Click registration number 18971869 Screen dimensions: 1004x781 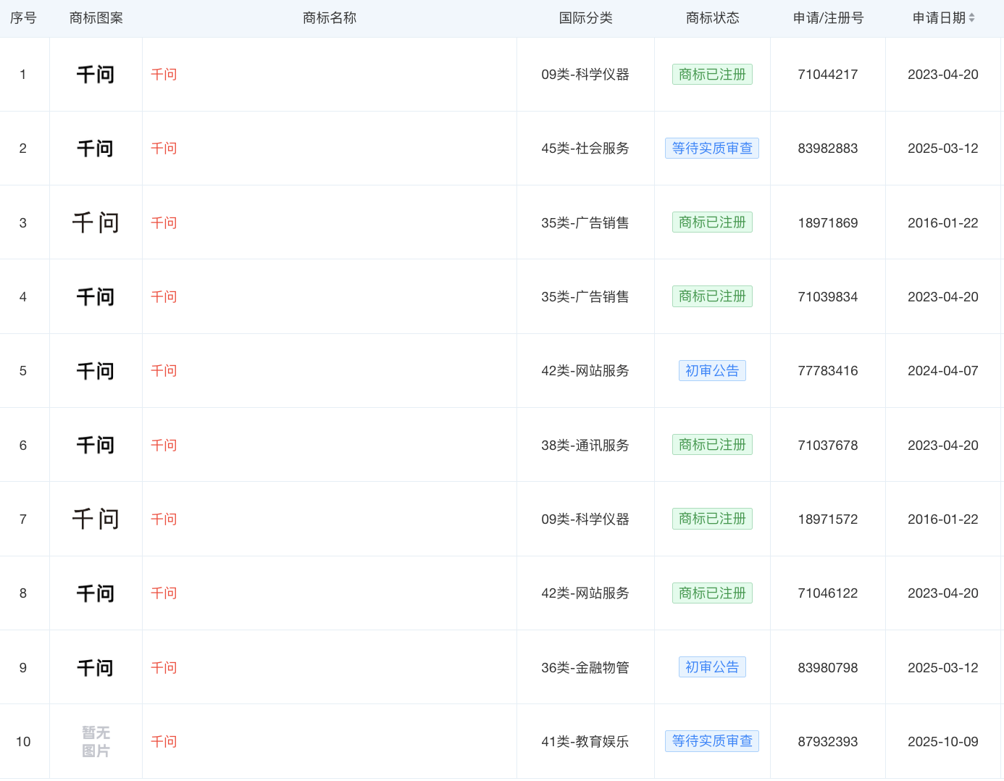[827, 223]
